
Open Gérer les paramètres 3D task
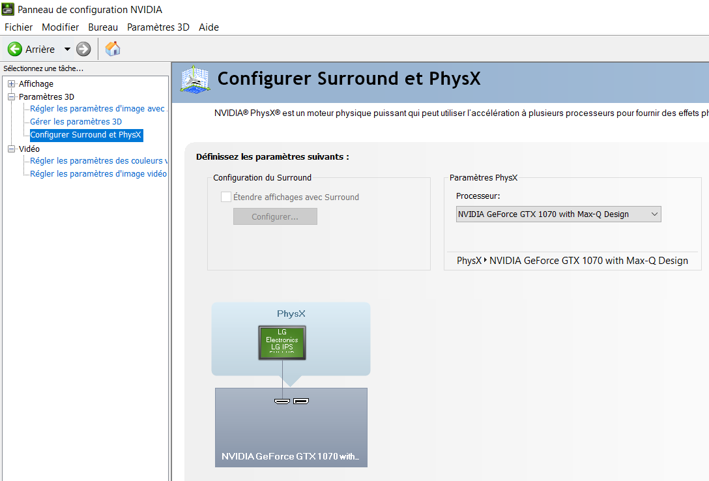(x=76, y=122)
